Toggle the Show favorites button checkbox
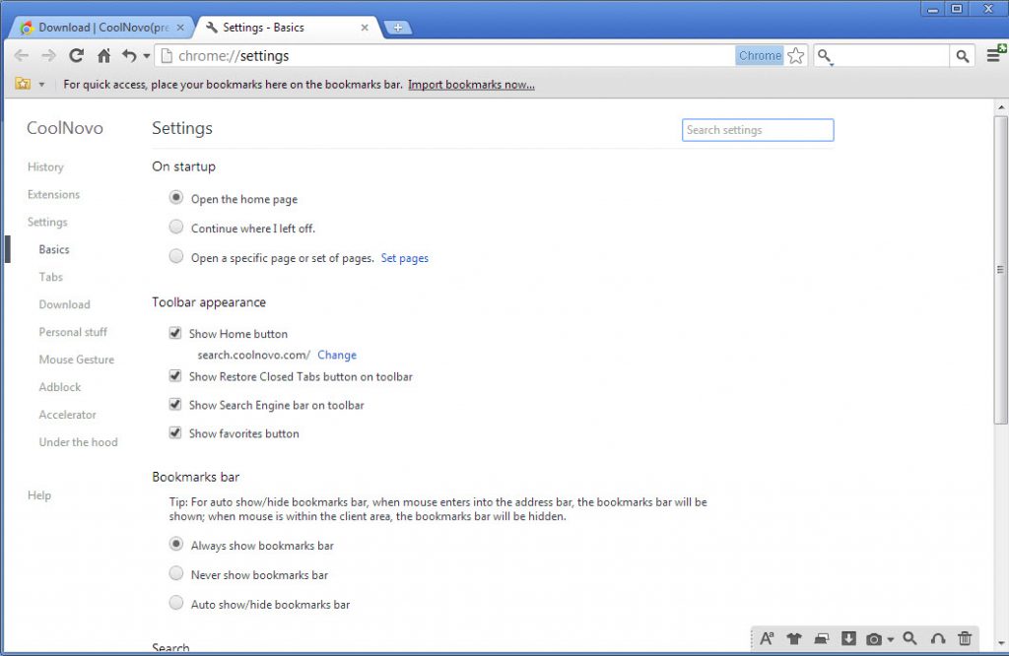 tap(175, 432)
